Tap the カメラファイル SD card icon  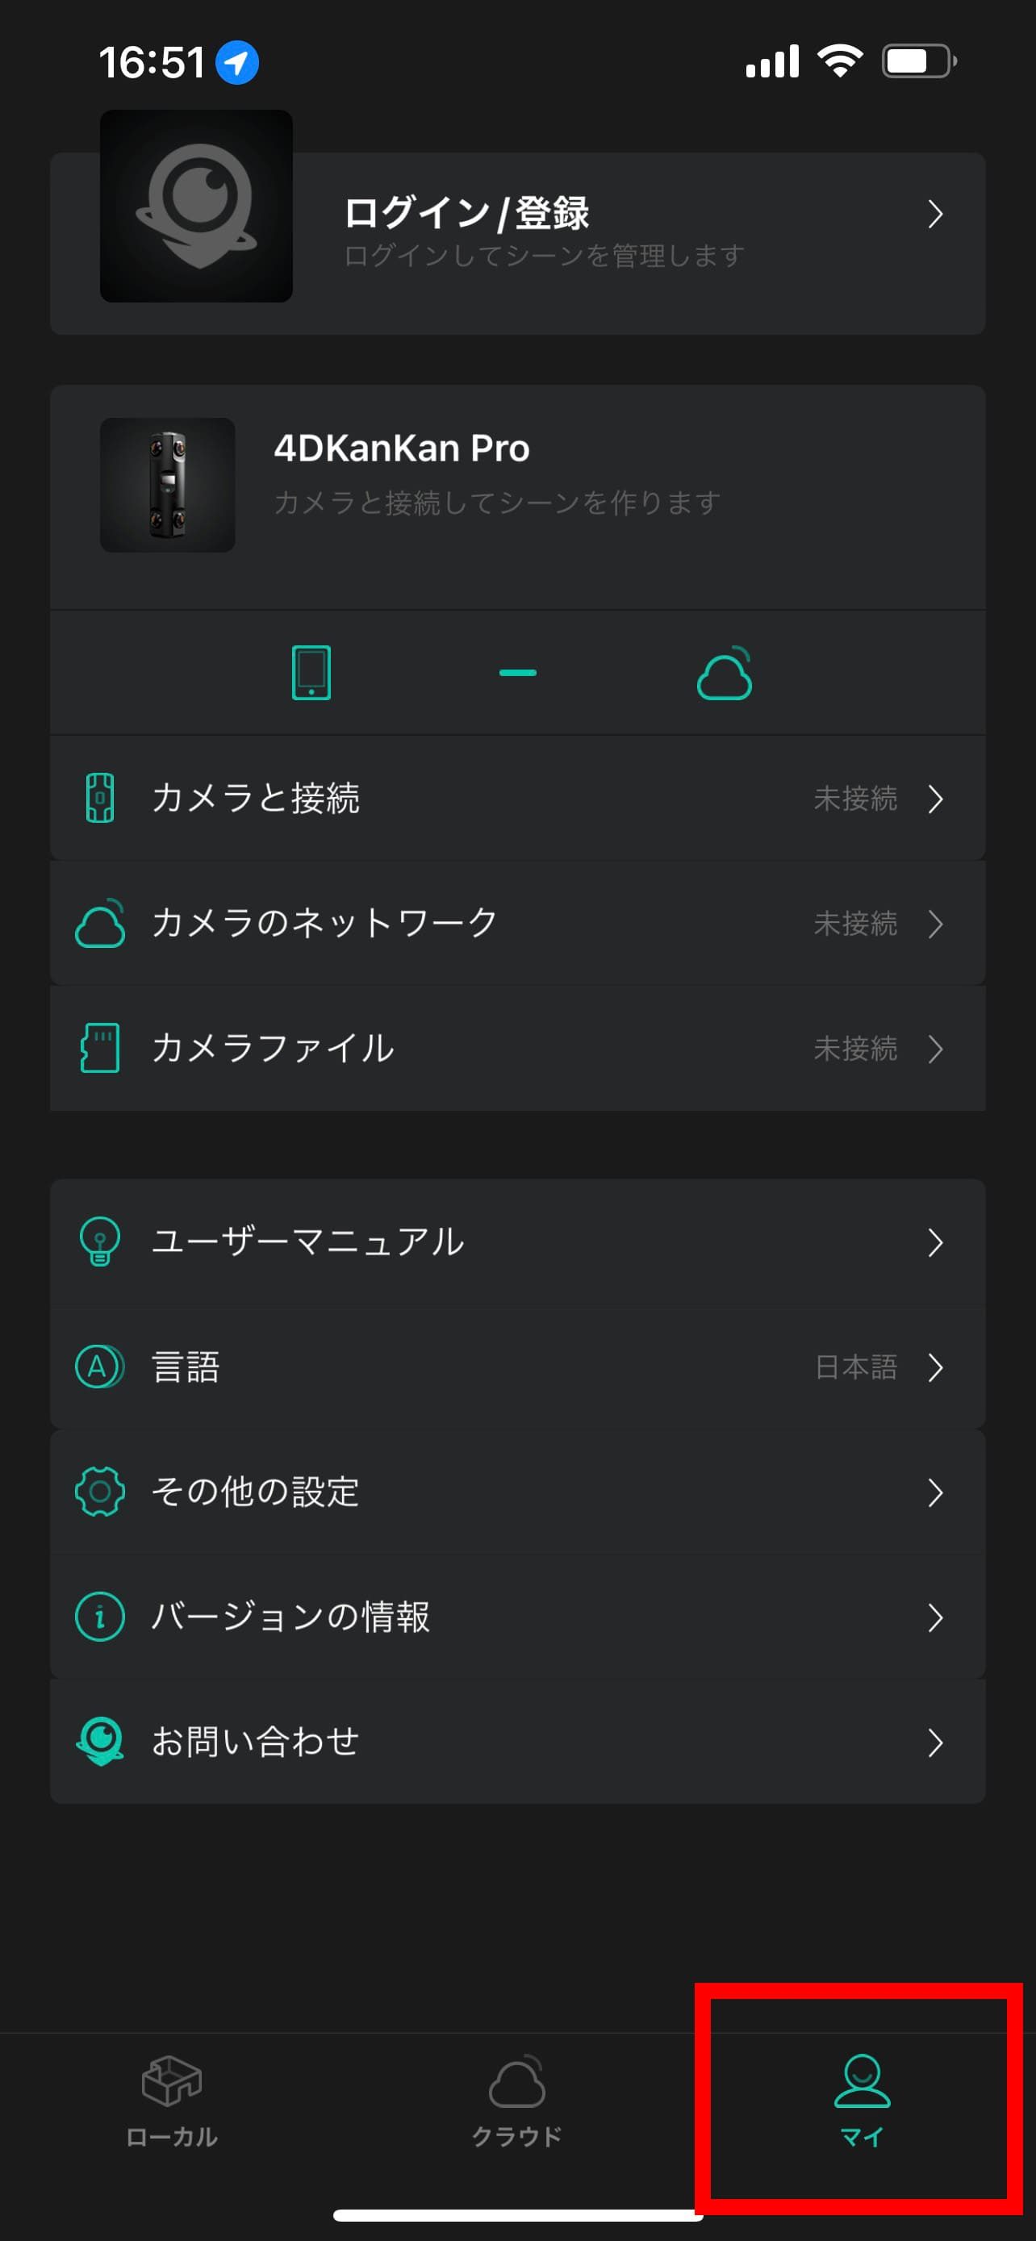(100, 1047)
